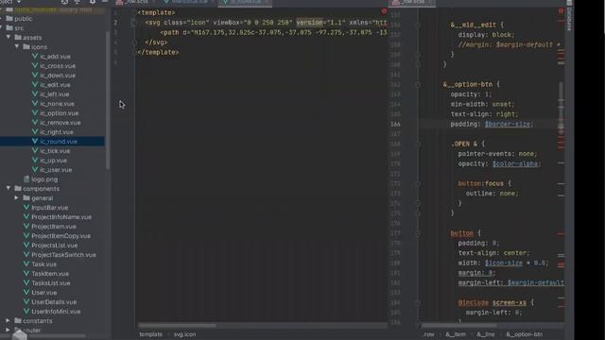Expand the constants folder arrow
This screenshot has width=605, height=340.
9,321
